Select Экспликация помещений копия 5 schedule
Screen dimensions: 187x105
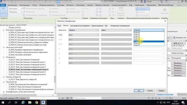click(27, 72)
